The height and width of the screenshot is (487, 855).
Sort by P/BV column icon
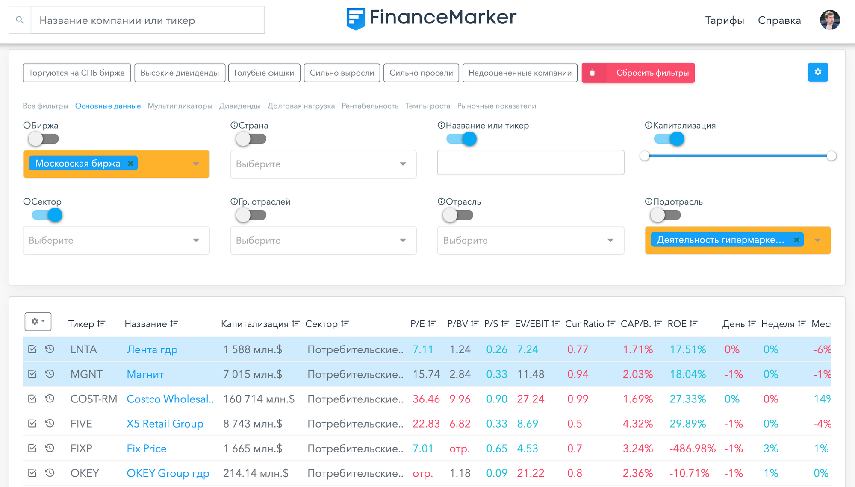tap(475, 324)
